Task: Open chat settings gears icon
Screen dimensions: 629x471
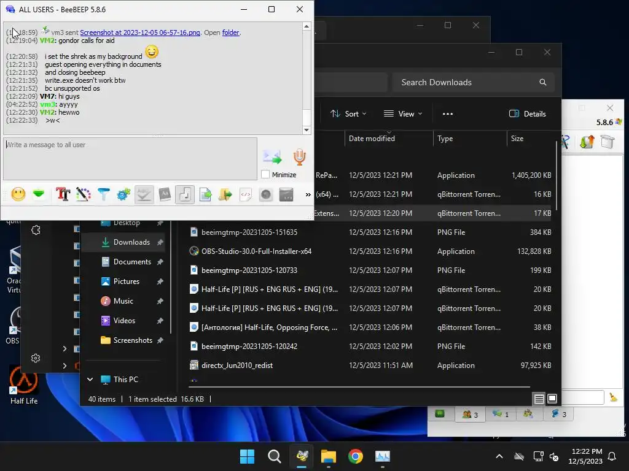Action: [123, 194]
